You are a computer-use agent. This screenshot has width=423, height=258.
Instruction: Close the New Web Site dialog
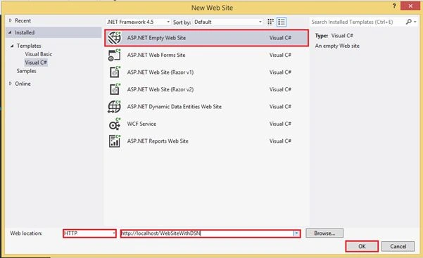(x=410, y=6)
